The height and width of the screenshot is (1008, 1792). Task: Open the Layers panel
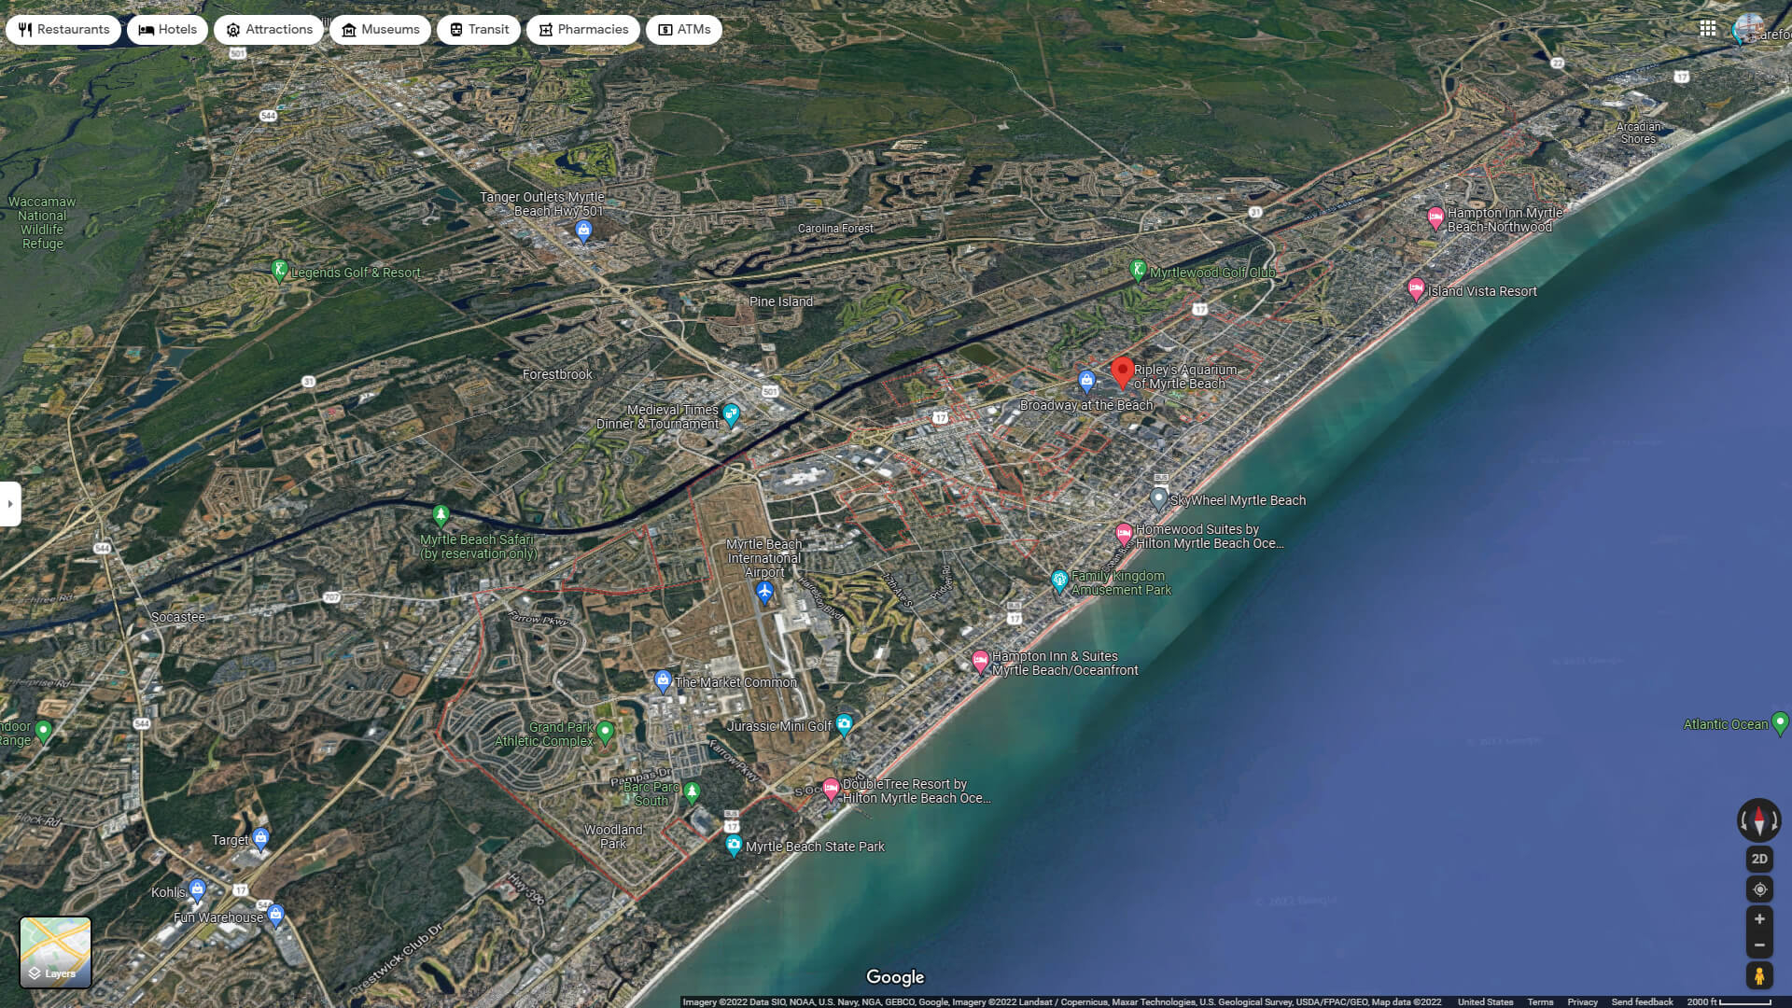click(55, 952)
